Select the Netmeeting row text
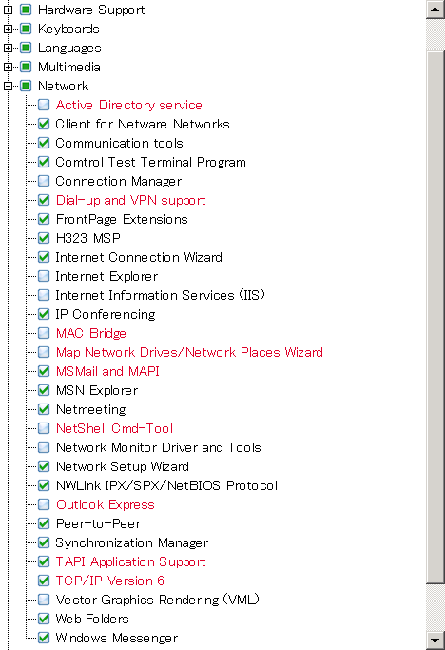 [x=90, y=410]
